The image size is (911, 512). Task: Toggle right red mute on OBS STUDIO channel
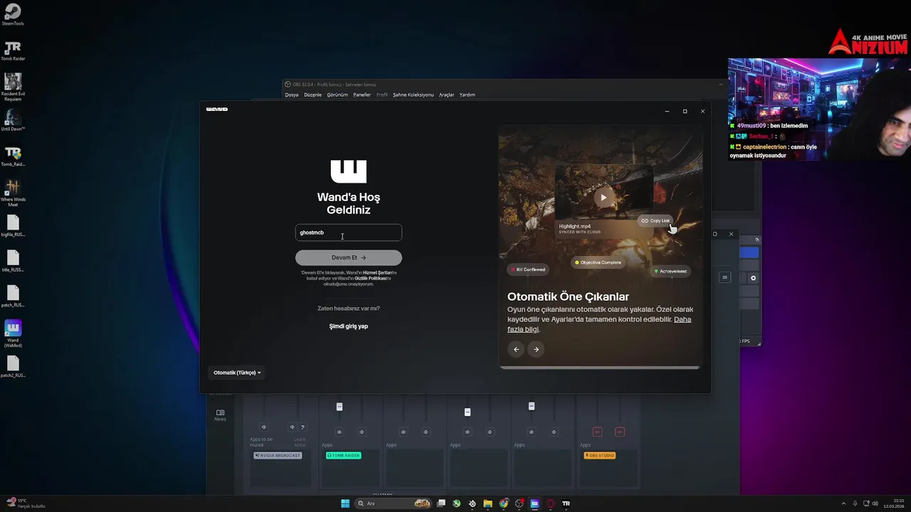[x=620, y=432]
